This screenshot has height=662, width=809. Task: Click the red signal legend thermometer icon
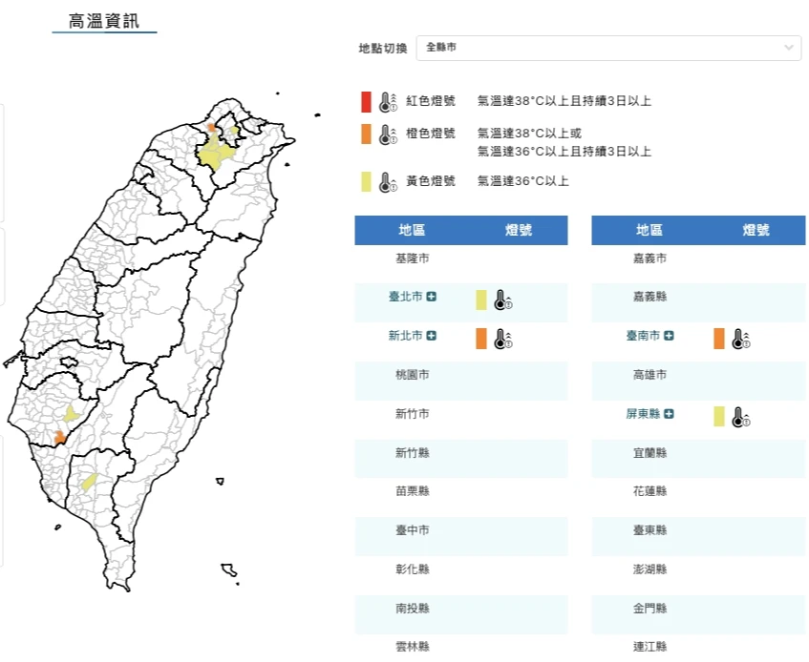point(387,102)
